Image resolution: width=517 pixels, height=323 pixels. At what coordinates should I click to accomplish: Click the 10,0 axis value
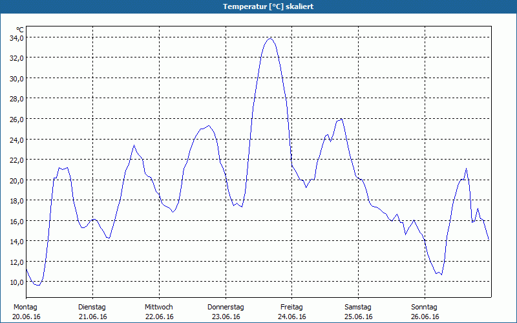[x=17, y=282]
